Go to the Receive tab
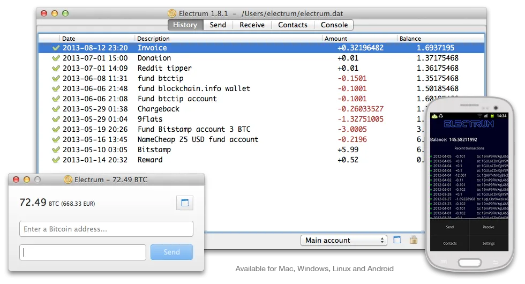525x284 pixels. click(x=252, y=25)
